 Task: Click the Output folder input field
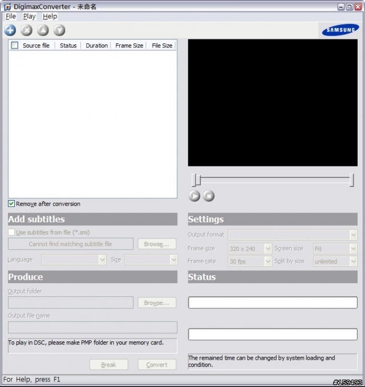(71, 303)
